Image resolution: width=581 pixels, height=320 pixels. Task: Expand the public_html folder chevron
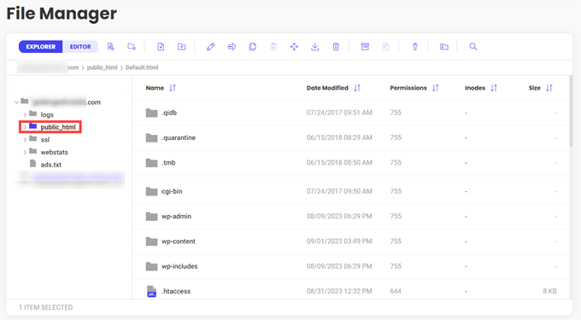25,127
